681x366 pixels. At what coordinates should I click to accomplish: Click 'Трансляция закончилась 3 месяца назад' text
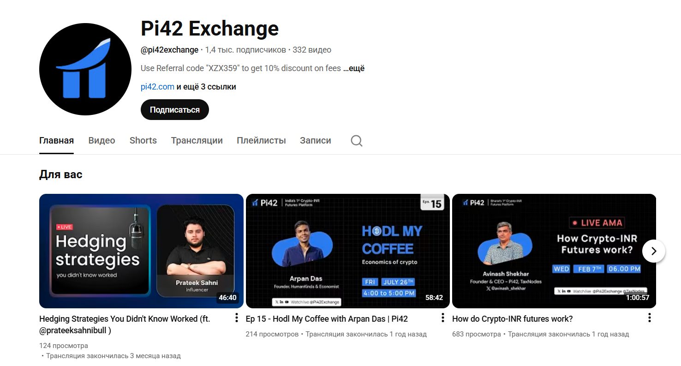[113, 356]
